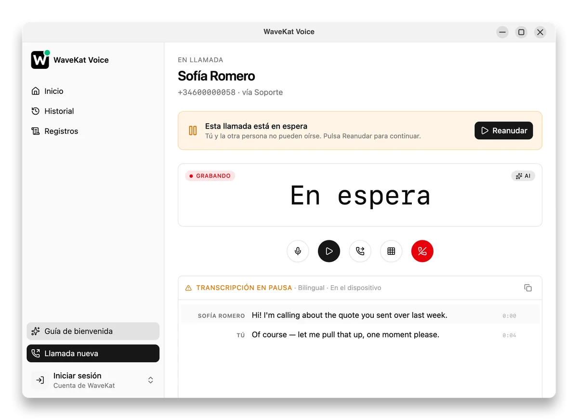Image resolution: width=578 pixels, height=420 pixels.
Task: Click the WaveKat Voice logo icon
Action: point(40,60)
